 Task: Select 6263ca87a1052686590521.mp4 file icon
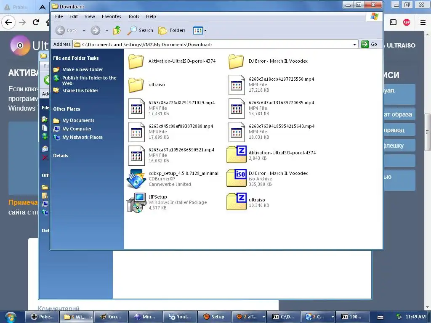(136, 156)
